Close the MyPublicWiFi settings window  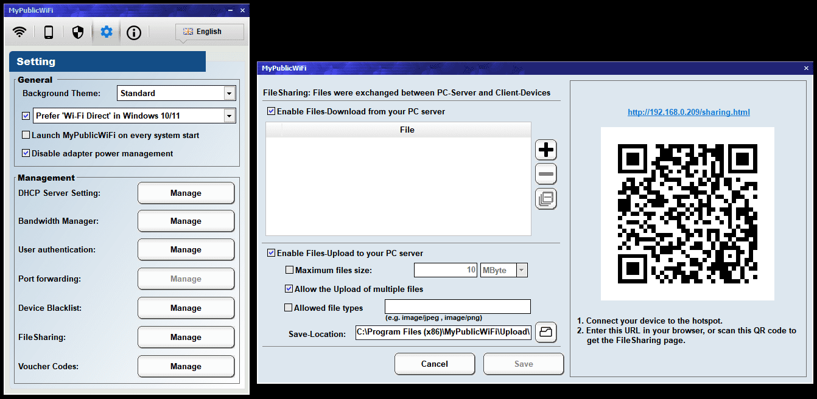coord(242,10)
